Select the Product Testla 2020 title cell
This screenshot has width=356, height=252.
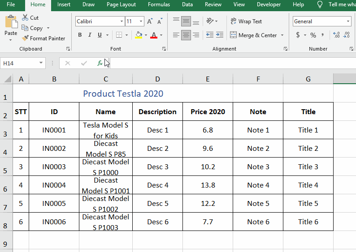123,94
